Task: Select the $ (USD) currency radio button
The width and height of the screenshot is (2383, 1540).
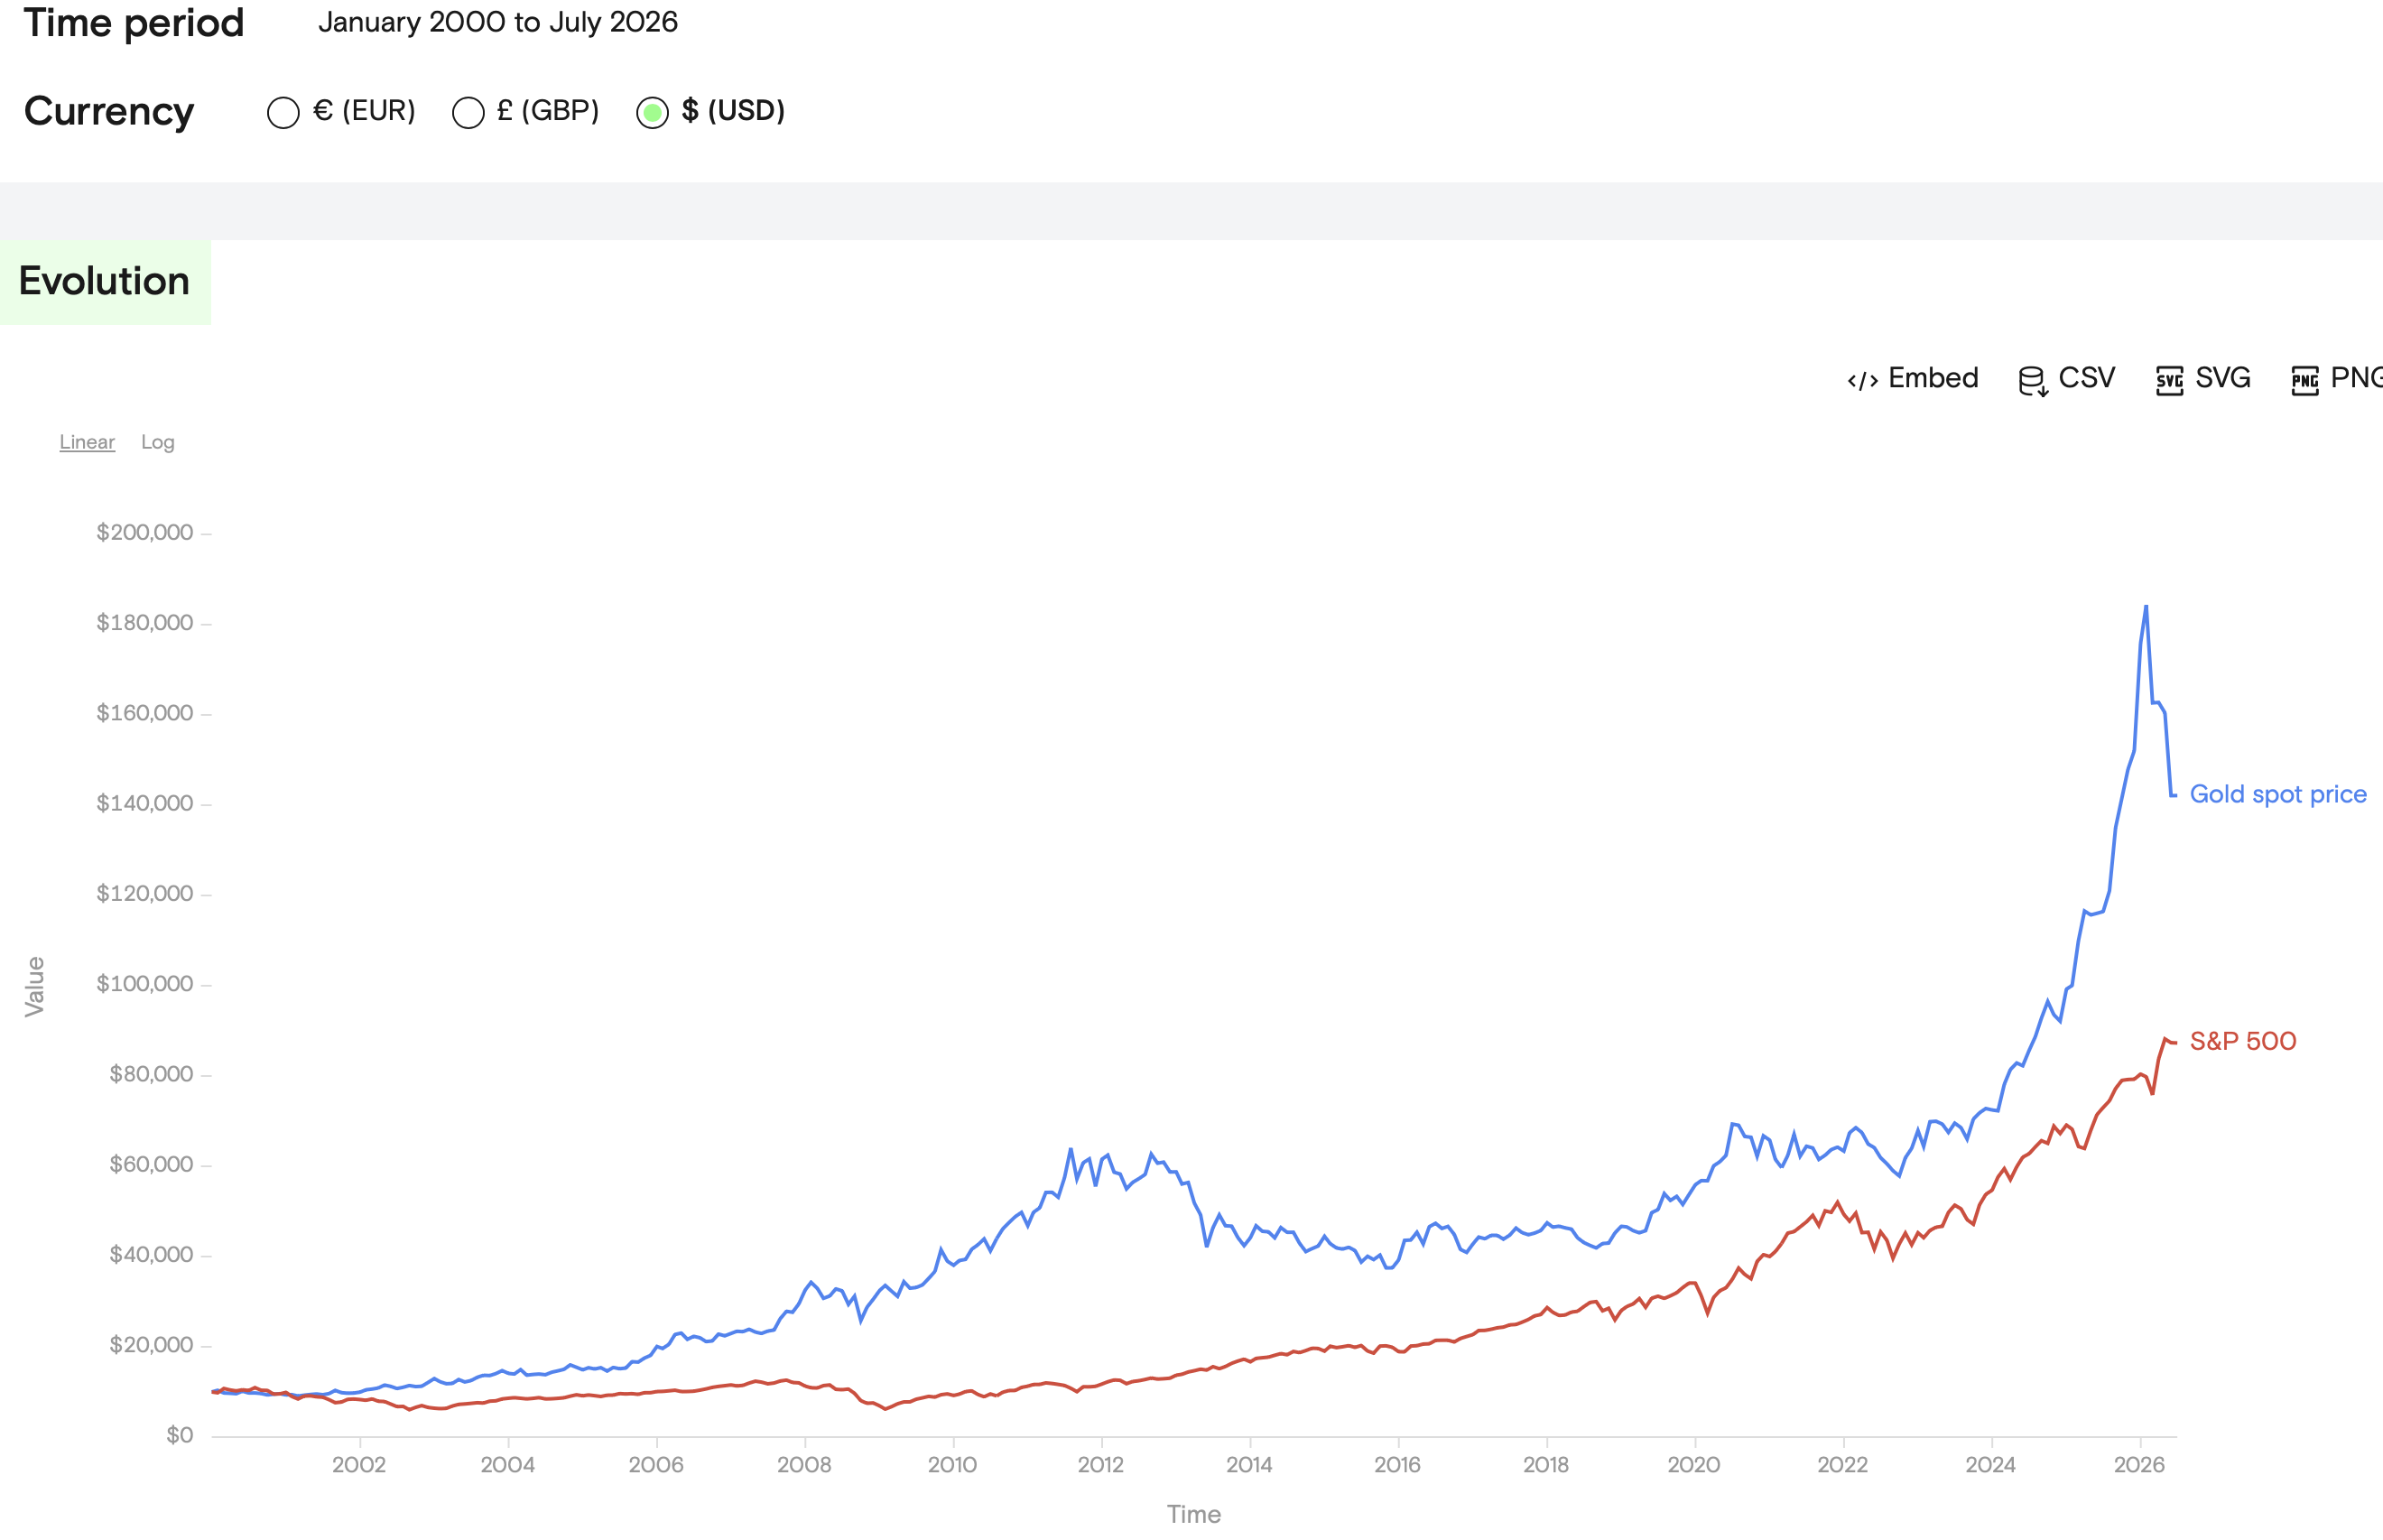Action: pyautogui.click(x=652, y=112)
